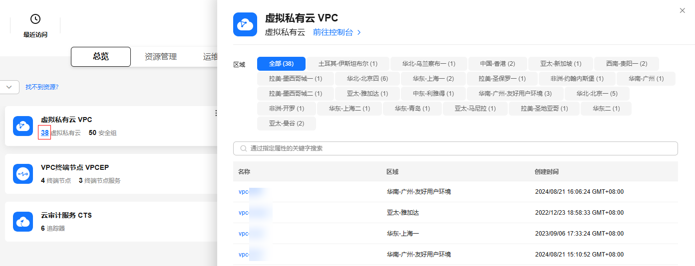
Task: Filter by 华北-北京一 (5) region
Action: (597, 94)
